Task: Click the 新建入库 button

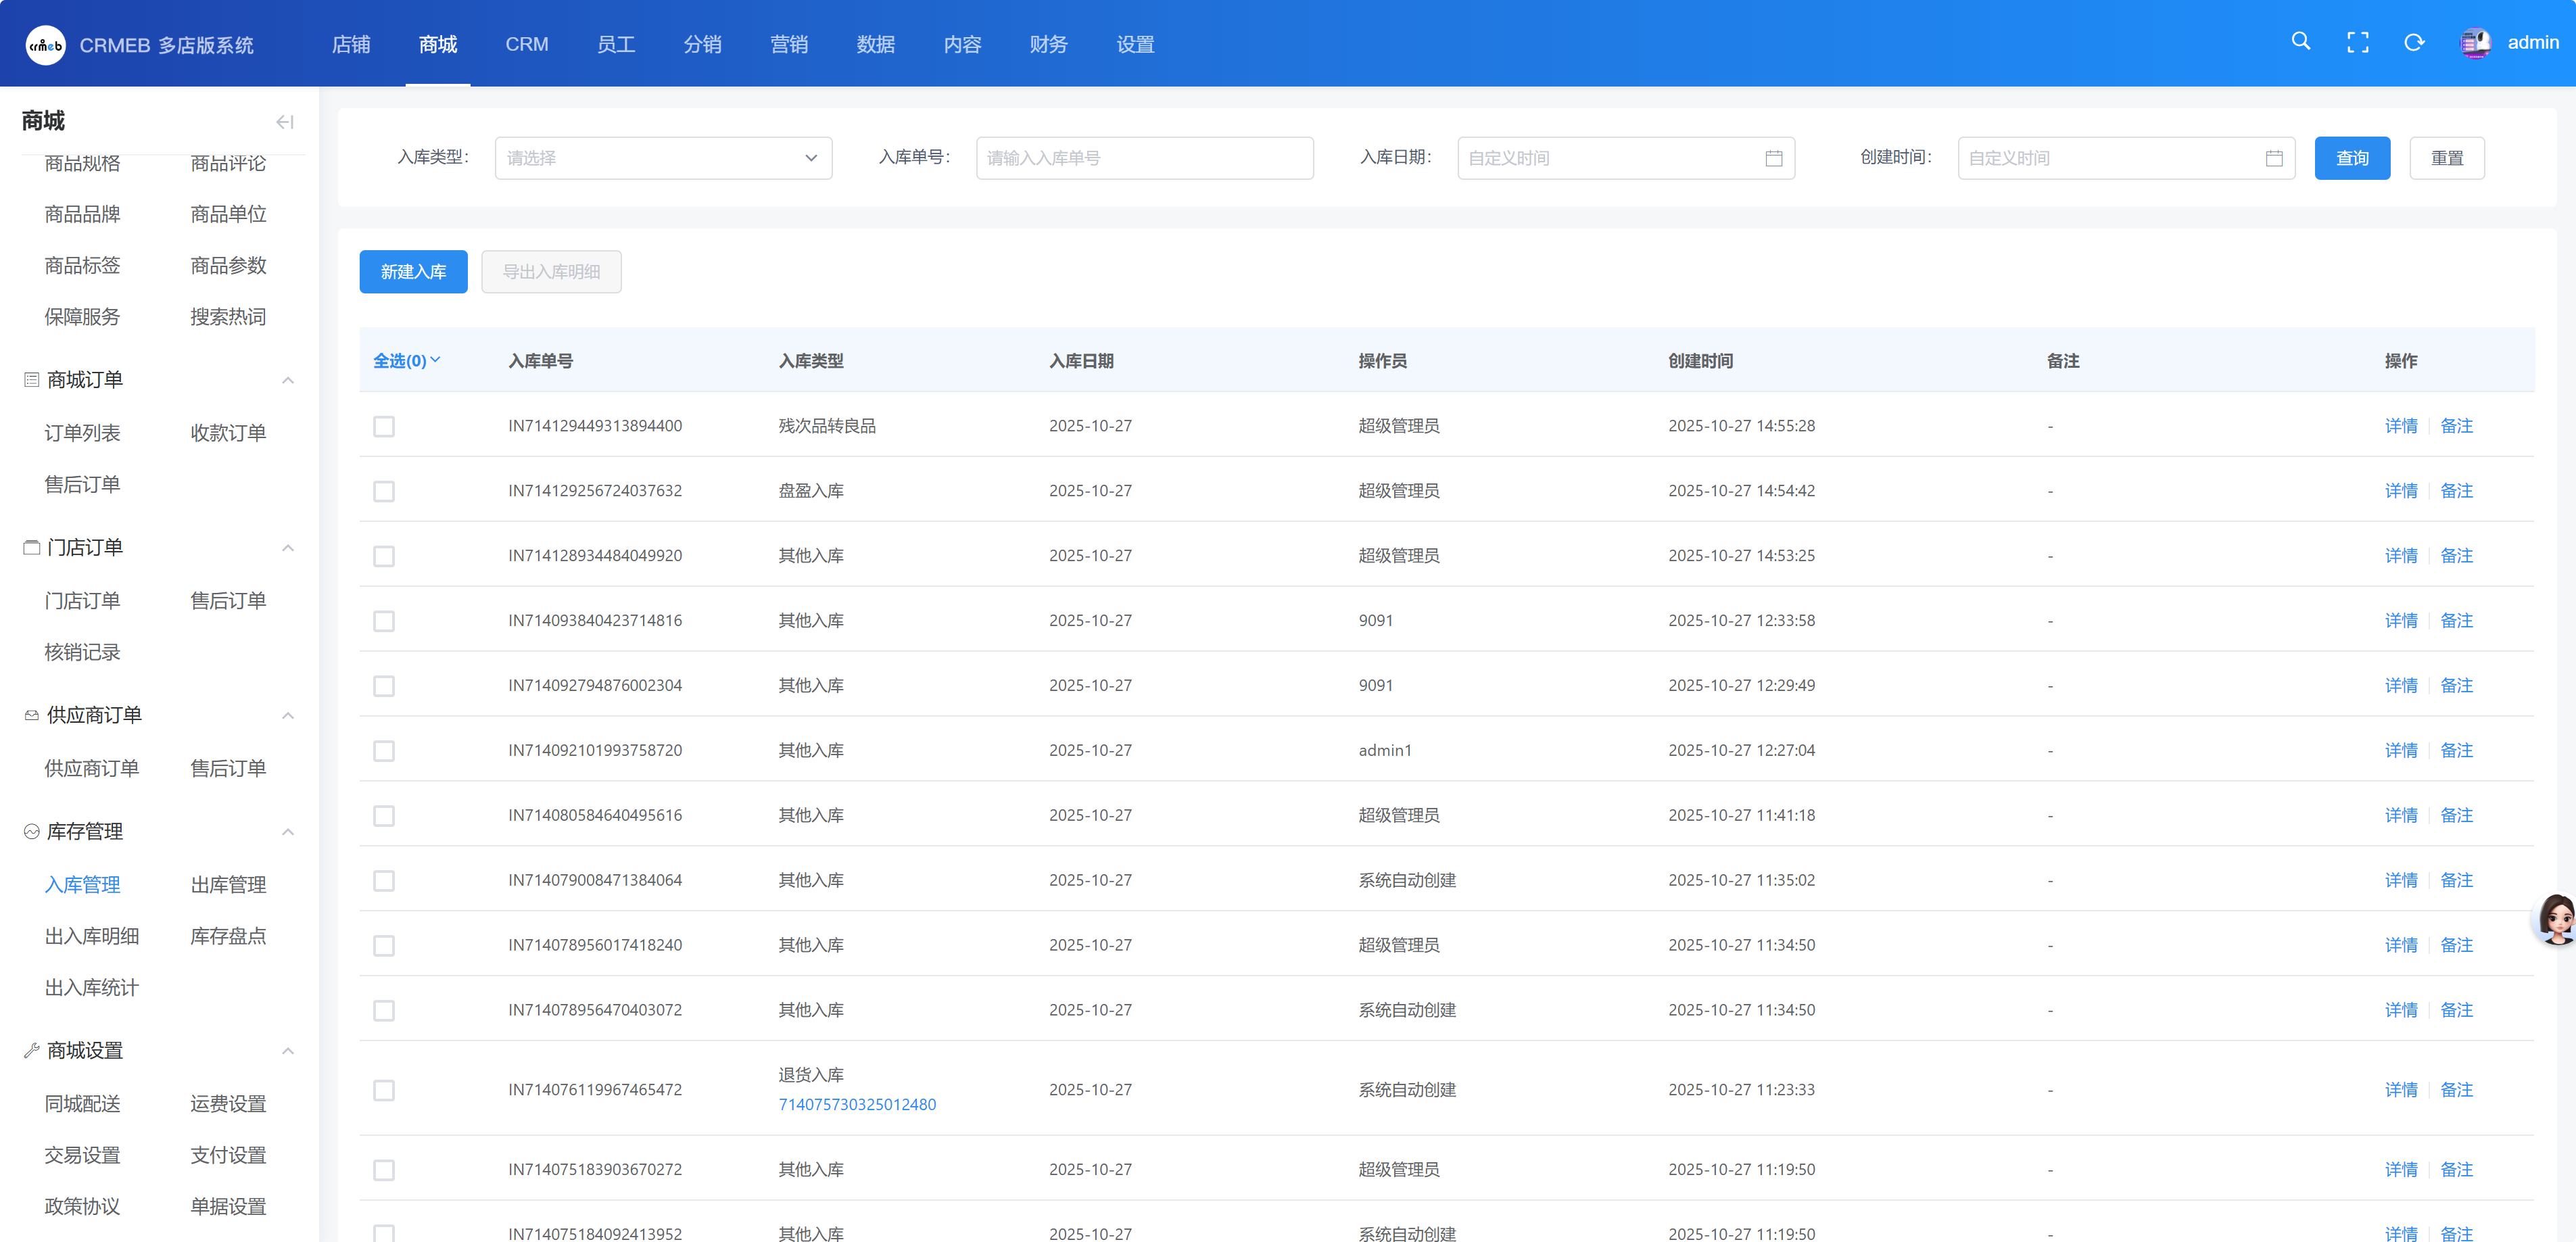Action: [x=413, y=272]
